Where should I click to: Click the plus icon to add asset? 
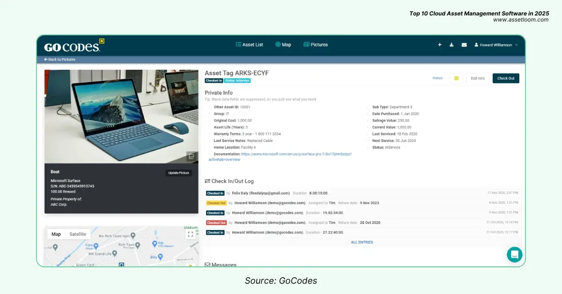click(x=439, y=45)
